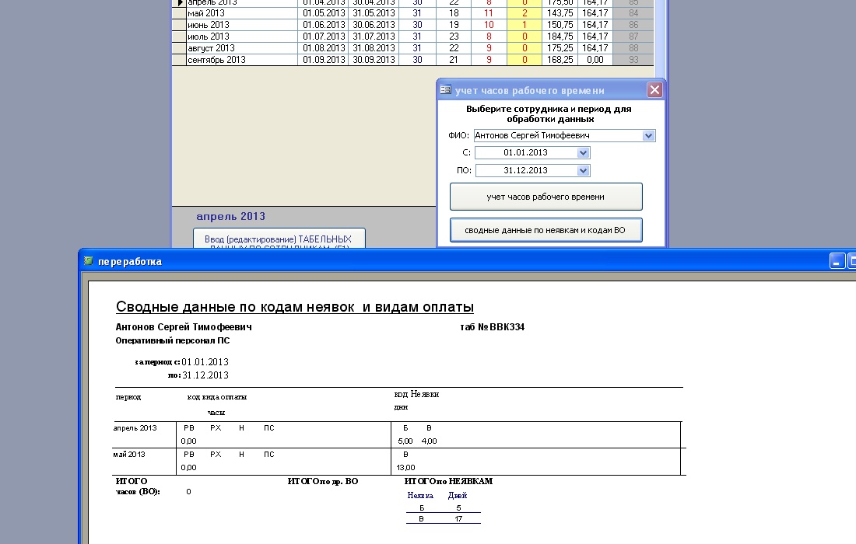Viewport: 856px width, 544px height.
Task: Click the 175,25 hours cell
Action: (x=560, y=48)
